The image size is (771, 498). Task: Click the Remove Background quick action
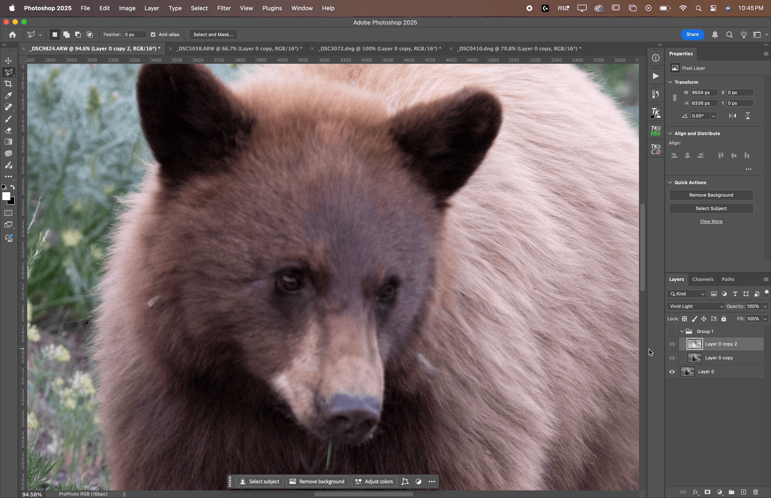click(711, 195)
